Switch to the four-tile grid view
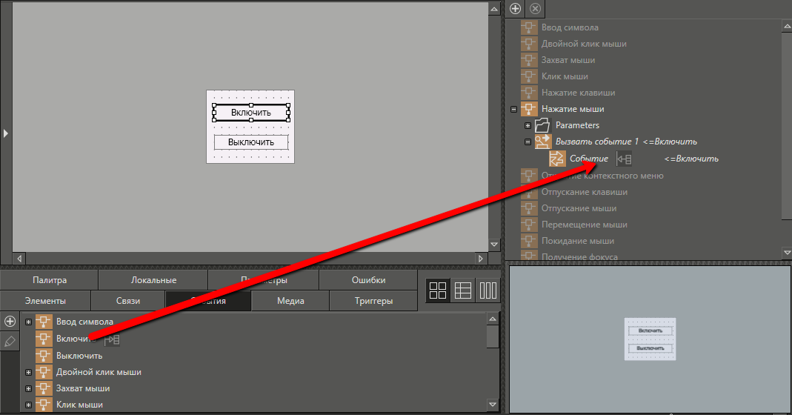The width and height of the screenshot is (792, 415). (x=438, y=290)
